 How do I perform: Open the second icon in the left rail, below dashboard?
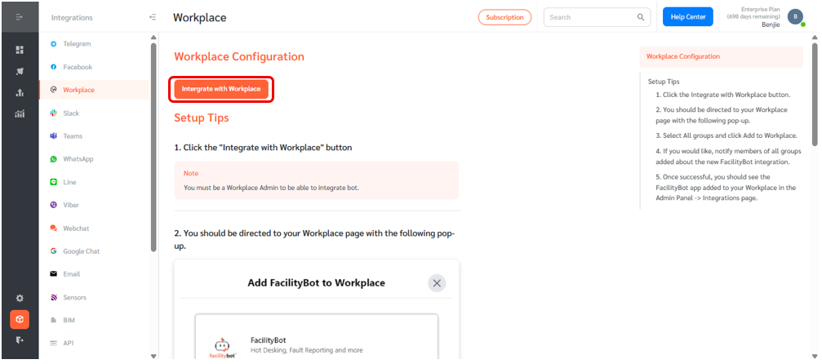(x=20, y=71)
